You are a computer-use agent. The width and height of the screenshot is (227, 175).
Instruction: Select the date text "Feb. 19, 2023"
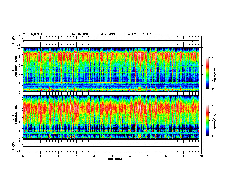click(80, 34)
